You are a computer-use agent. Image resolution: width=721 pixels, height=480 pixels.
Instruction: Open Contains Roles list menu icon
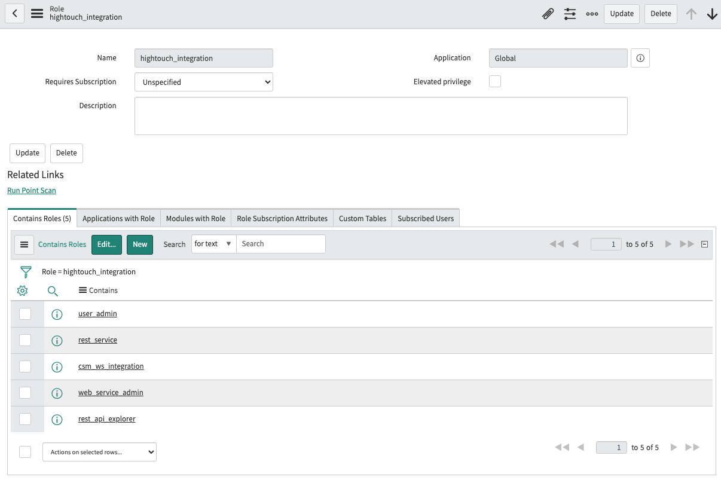[25, 244]
